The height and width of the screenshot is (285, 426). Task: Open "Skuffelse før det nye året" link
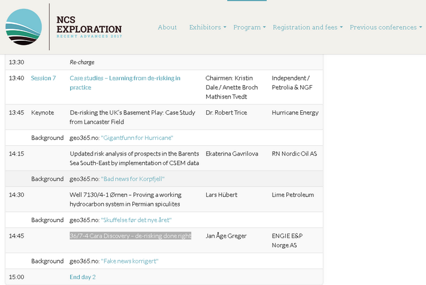point(136,220)
